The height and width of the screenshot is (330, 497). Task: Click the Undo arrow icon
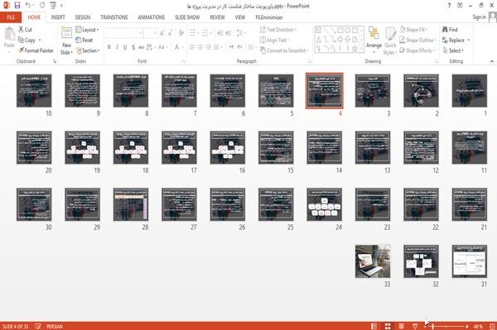pos(28,5)
